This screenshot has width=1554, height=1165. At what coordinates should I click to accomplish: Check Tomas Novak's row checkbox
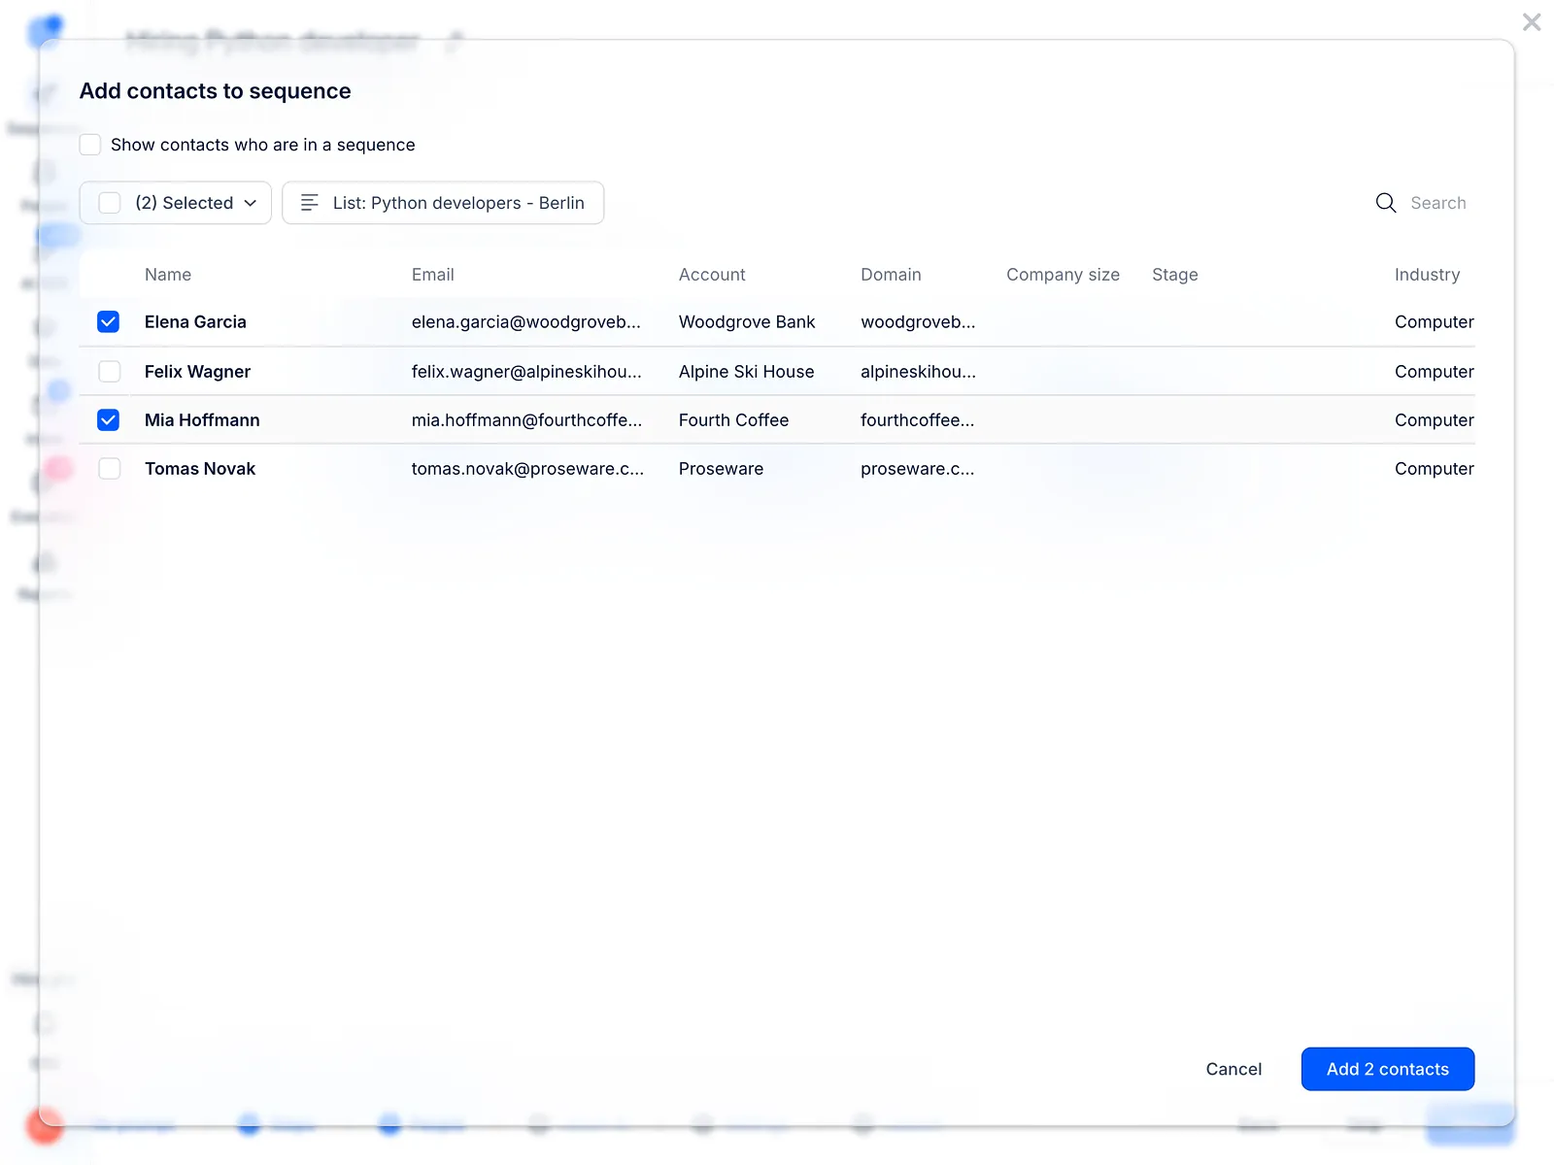[110, 469]
